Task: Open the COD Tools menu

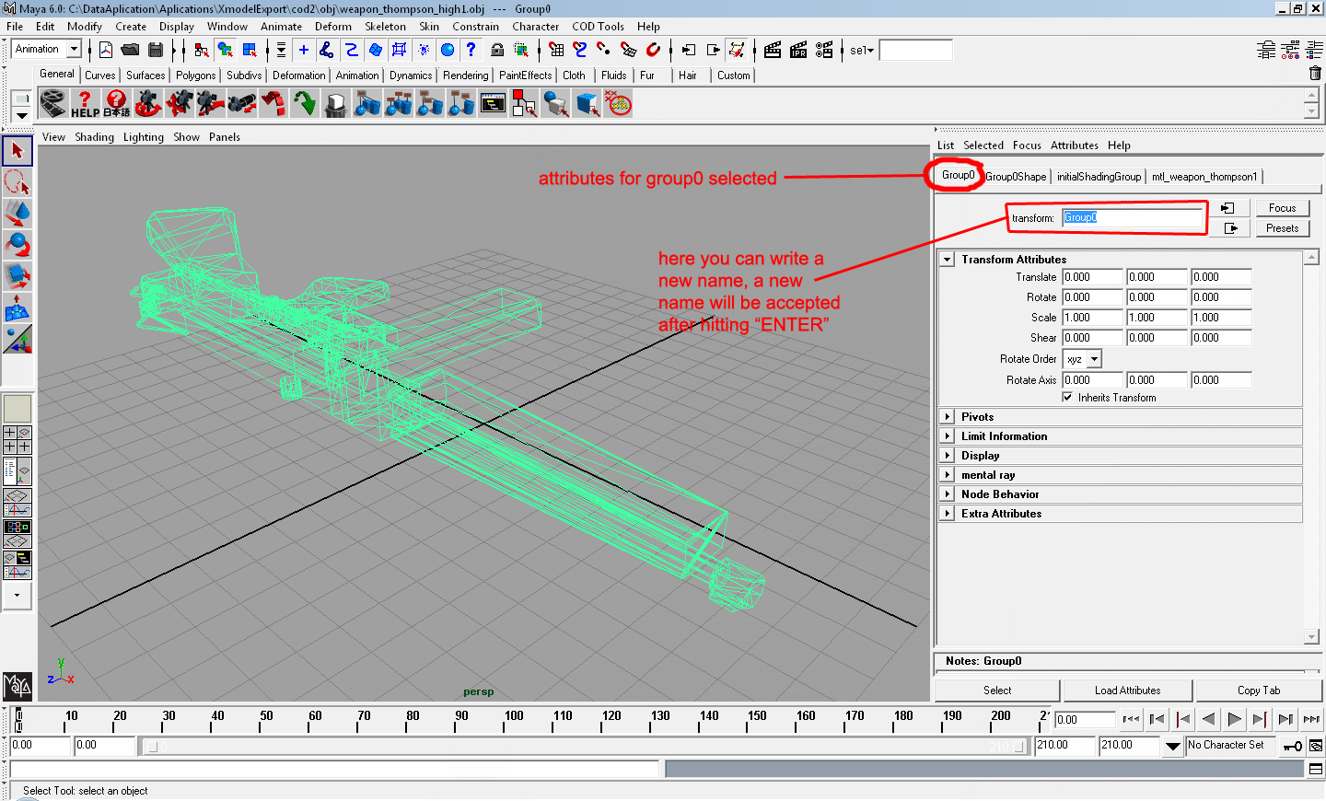Action: click(598, 27)
